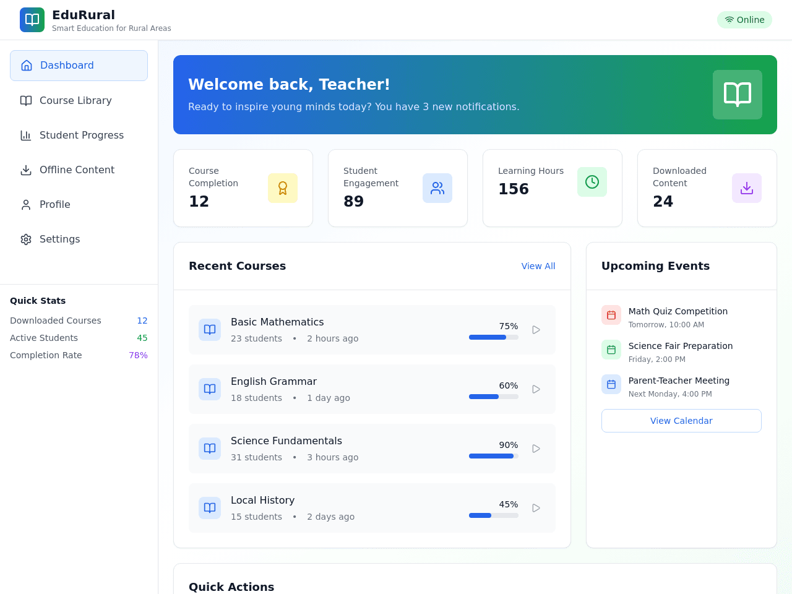Viewport: 792px width, 594px height.
Task: Click the book icon for Basic Mathematics
Action: (210, 330)
